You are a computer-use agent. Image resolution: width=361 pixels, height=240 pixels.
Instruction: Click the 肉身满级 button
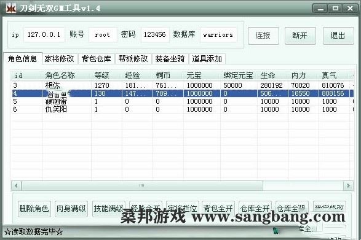(71, 209)
